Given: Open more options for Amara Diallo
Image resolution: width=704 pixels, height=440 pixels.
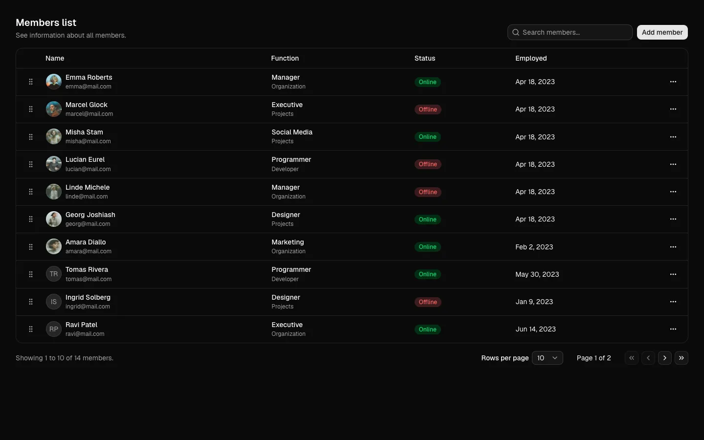Looking at the screenshot, I should (x=673, y=247).
